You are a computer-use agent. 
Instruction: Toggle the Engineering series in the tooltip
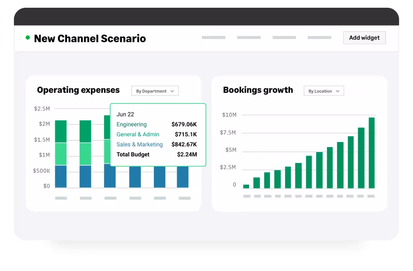tap(132, 124)
